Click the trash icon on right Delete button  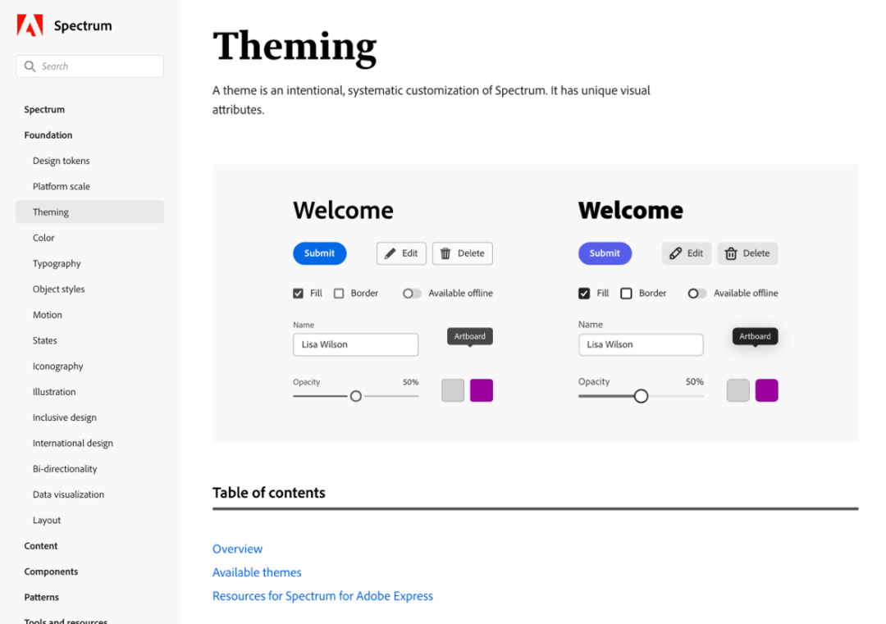pyautogui.click(x=731, y=253)
